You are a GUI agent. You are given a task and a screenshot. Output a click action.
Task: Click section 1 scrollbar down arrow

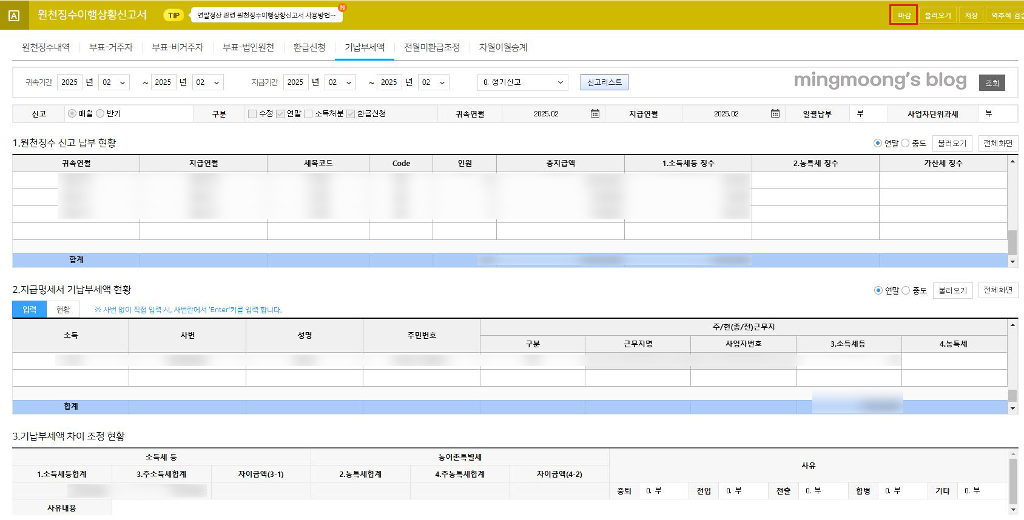coord(1012,262)
